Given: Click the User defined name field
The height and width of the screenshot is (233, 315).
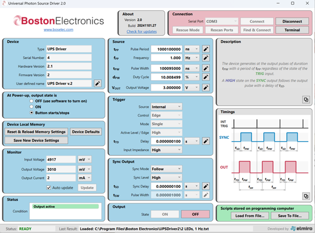Looking at the screenshot, I should (x=69, y=83).
